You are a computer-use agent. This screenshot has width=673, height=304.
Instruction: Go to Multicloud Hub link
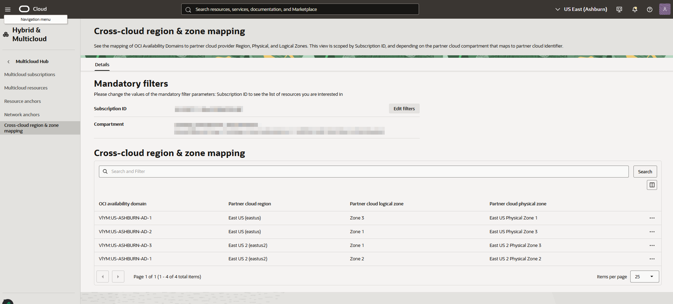[32, 62]
